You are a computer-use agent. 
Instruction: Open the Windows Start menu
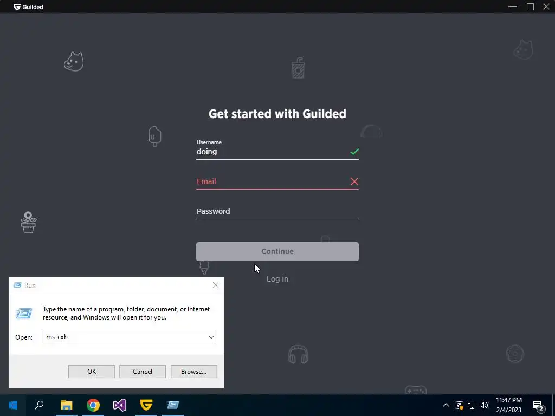click(13, 405)
